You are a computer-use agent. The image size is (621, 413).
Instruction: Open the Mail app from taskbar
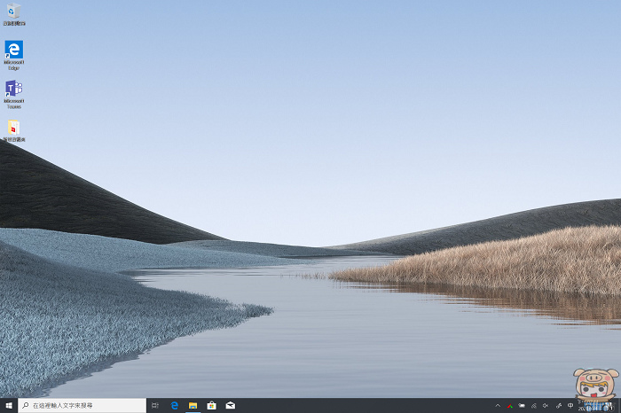(x=230, y=405)
